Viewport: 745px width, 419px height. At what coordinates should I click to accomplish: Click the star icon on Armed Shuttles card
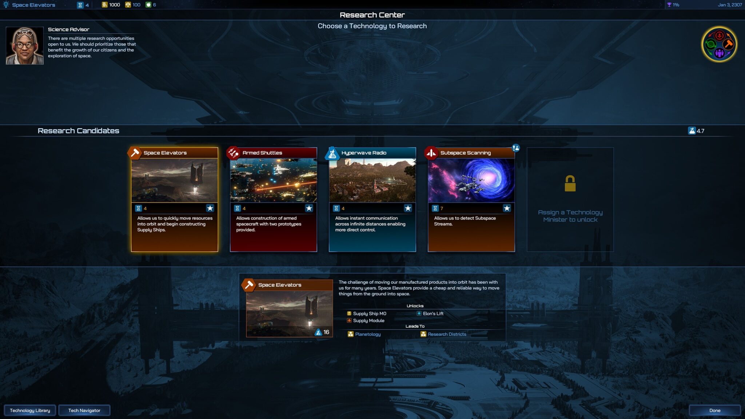coord(309,208)
